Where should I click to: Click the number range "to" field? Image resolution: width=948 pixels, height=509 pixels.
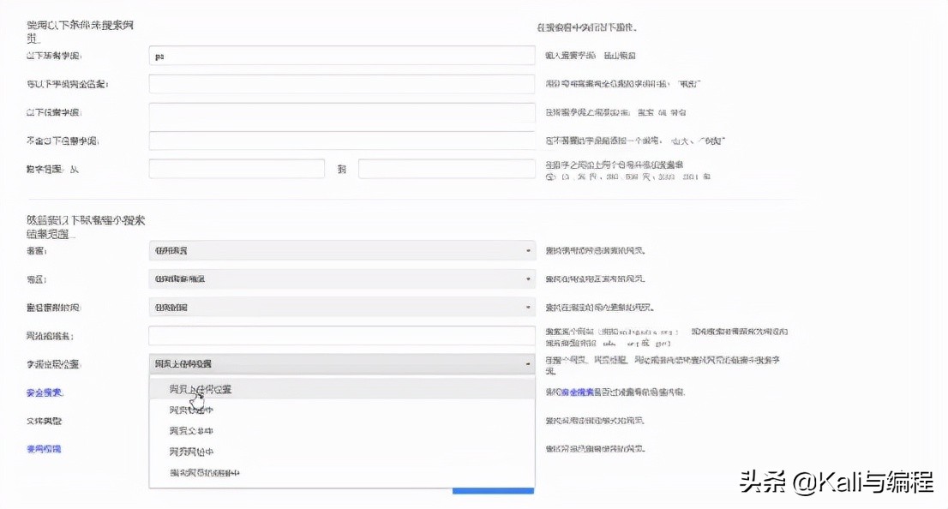pos(447,169)
